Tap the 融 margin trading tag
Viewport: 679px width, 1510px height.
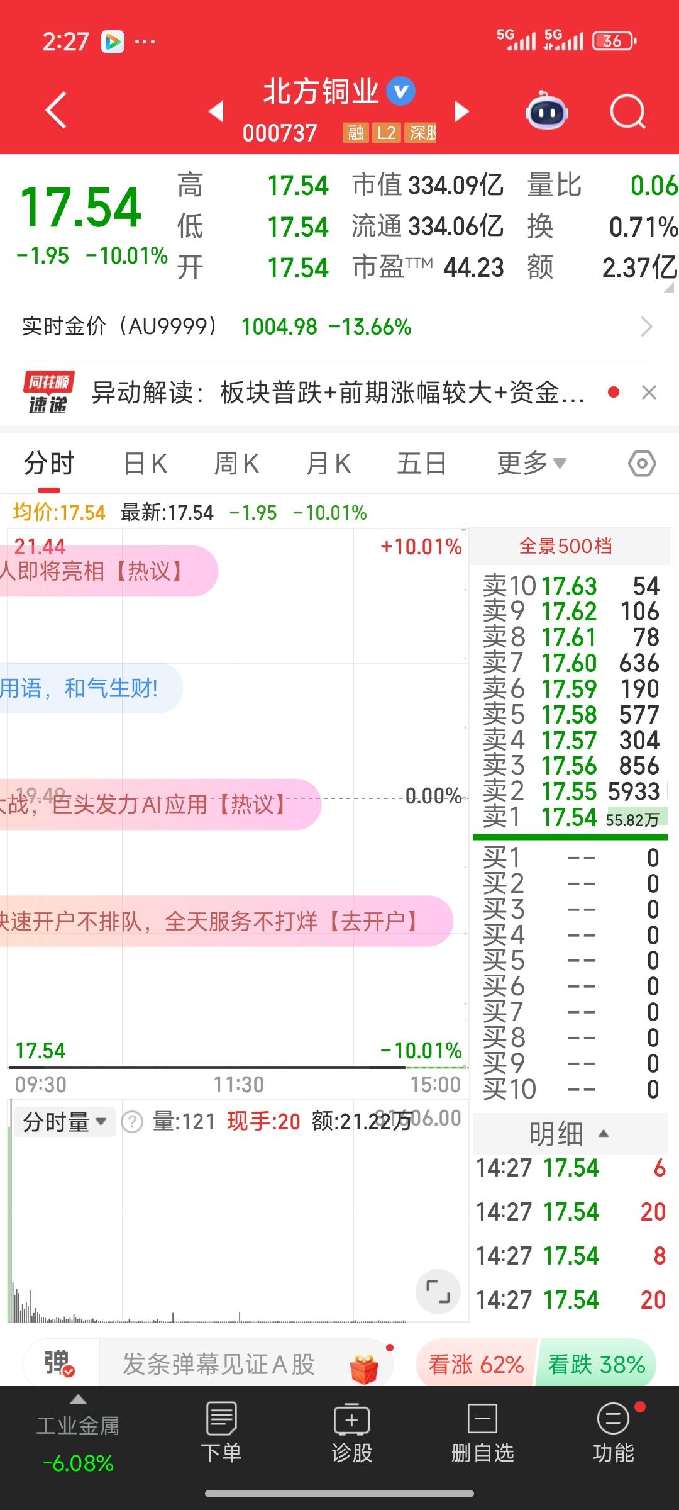[356, 133]
